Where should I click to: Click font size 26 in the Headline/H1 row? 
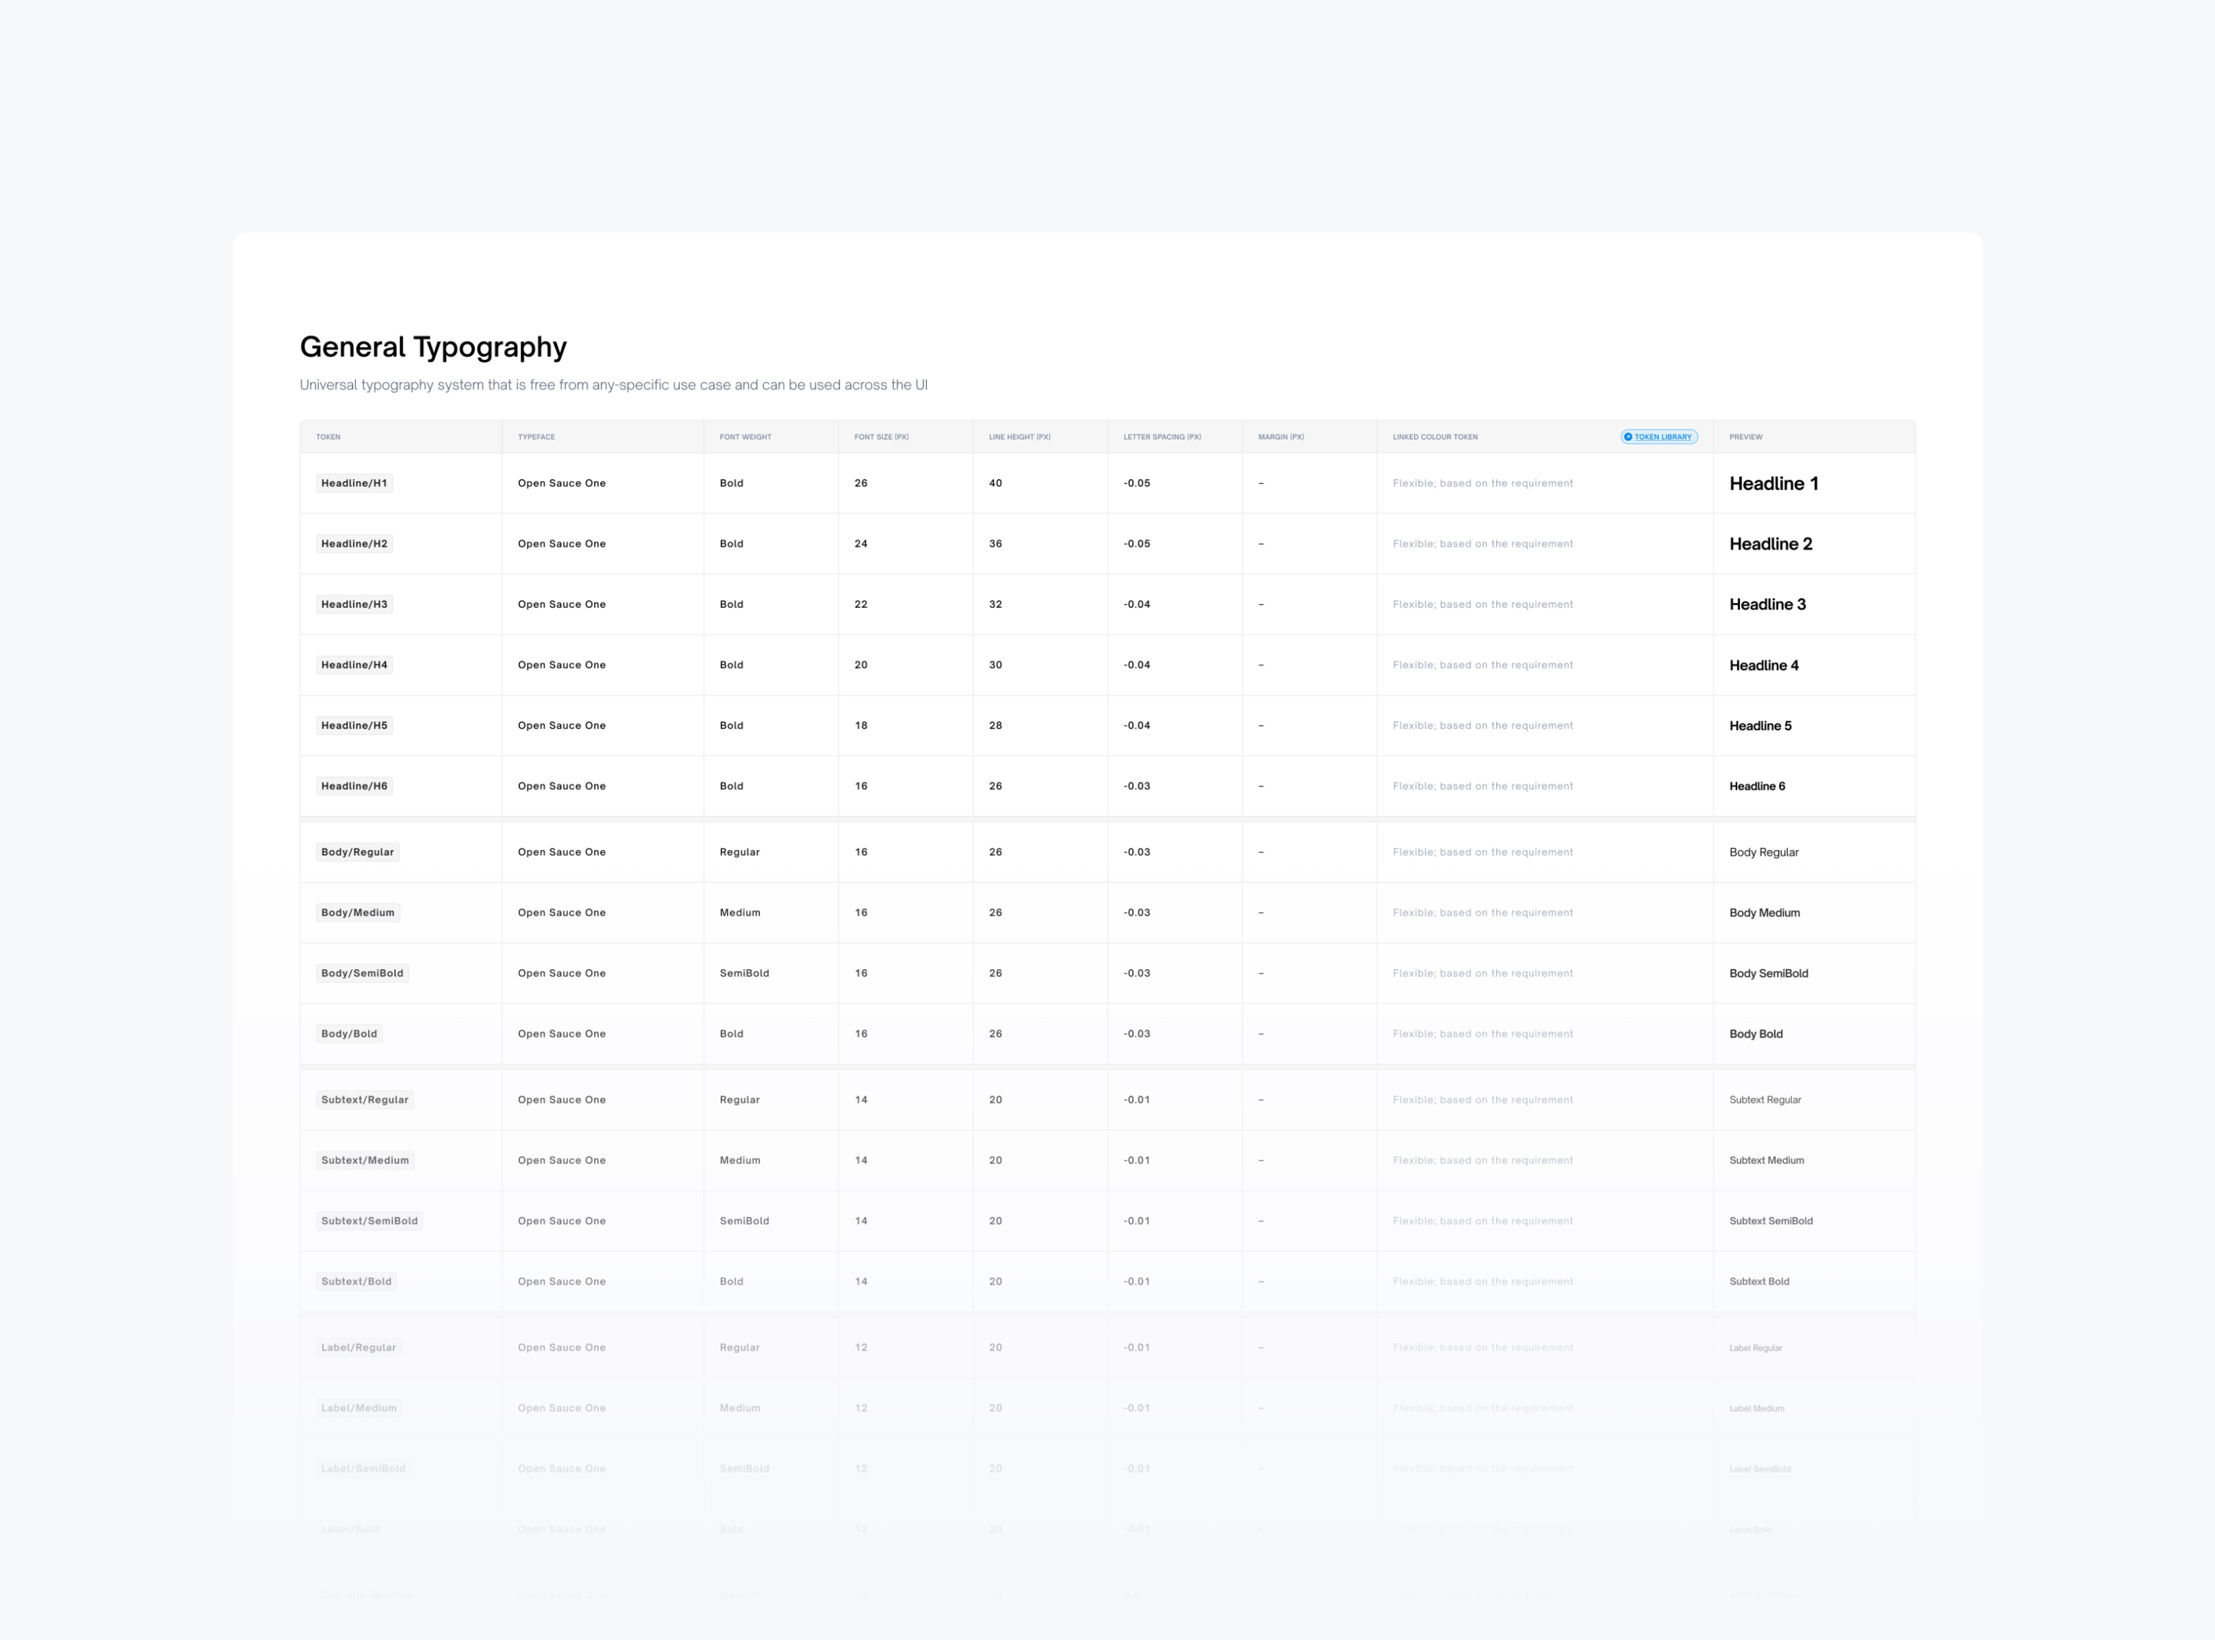(861, 483)
